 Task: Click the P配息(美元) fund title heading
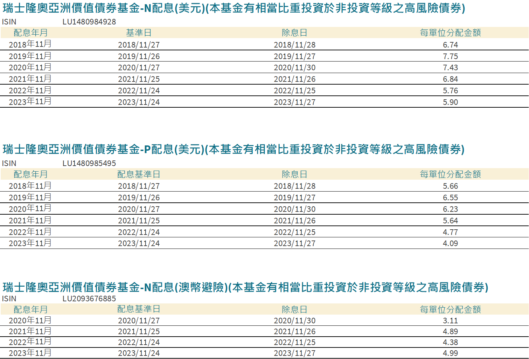pyautogui.click(x=234, y=149)
